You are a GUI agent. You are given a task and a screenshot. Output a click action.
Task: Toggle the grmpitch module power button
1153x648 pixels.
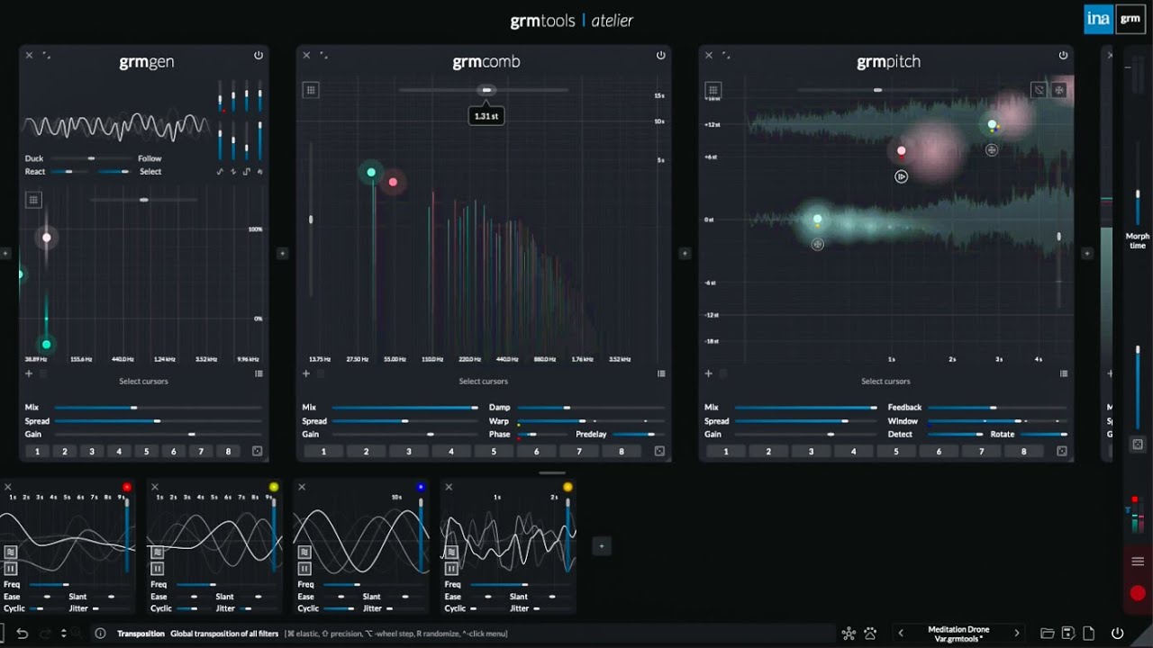click(1063, 56)
